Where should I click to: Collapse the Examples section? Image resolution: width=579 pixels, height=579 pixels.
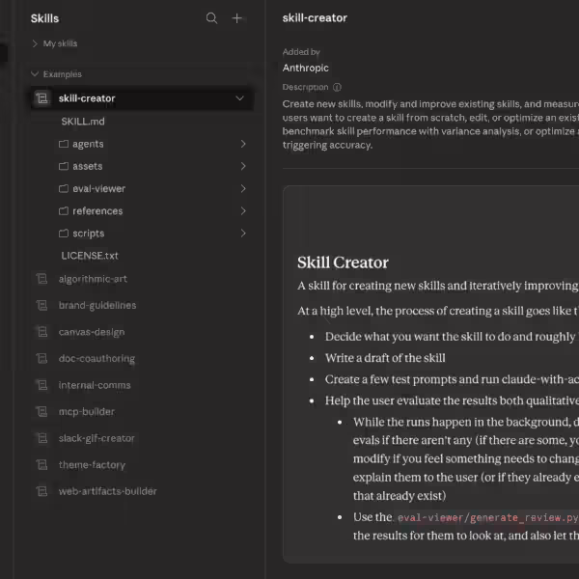[36, 74]
